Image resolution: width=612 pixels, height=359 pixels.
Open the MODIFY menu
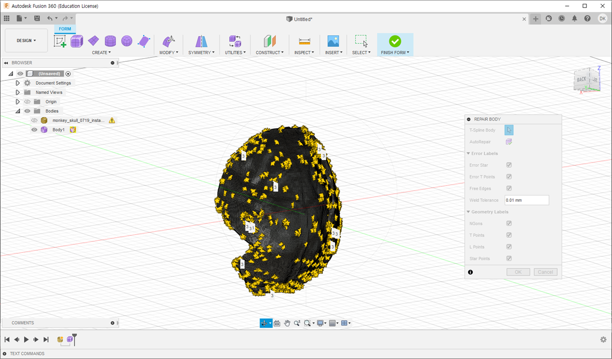169,52
